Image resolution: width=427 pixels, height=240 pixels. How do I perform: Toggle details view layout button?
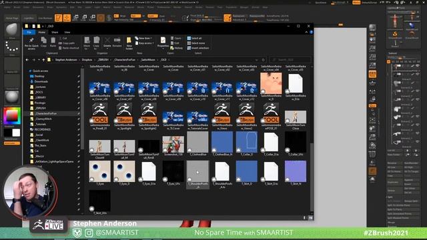pos(304,218)
